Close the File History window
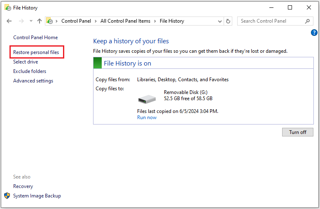 click(309, 7)
